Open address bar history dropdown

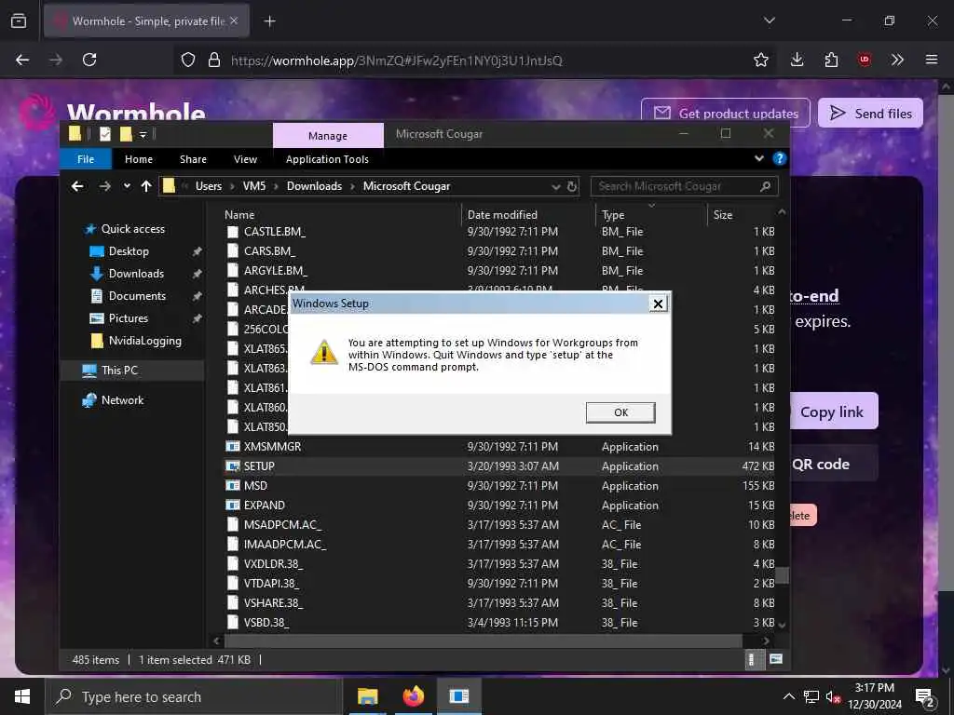(555, 186)
